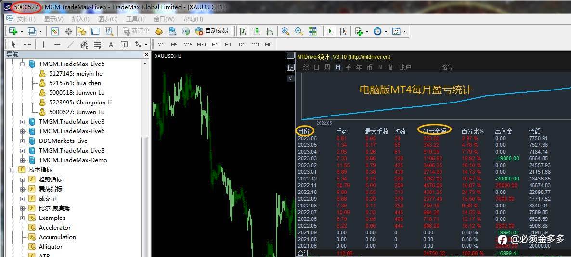Zoom out of the chart
This screenshot has width=571, height=257.
299,31
